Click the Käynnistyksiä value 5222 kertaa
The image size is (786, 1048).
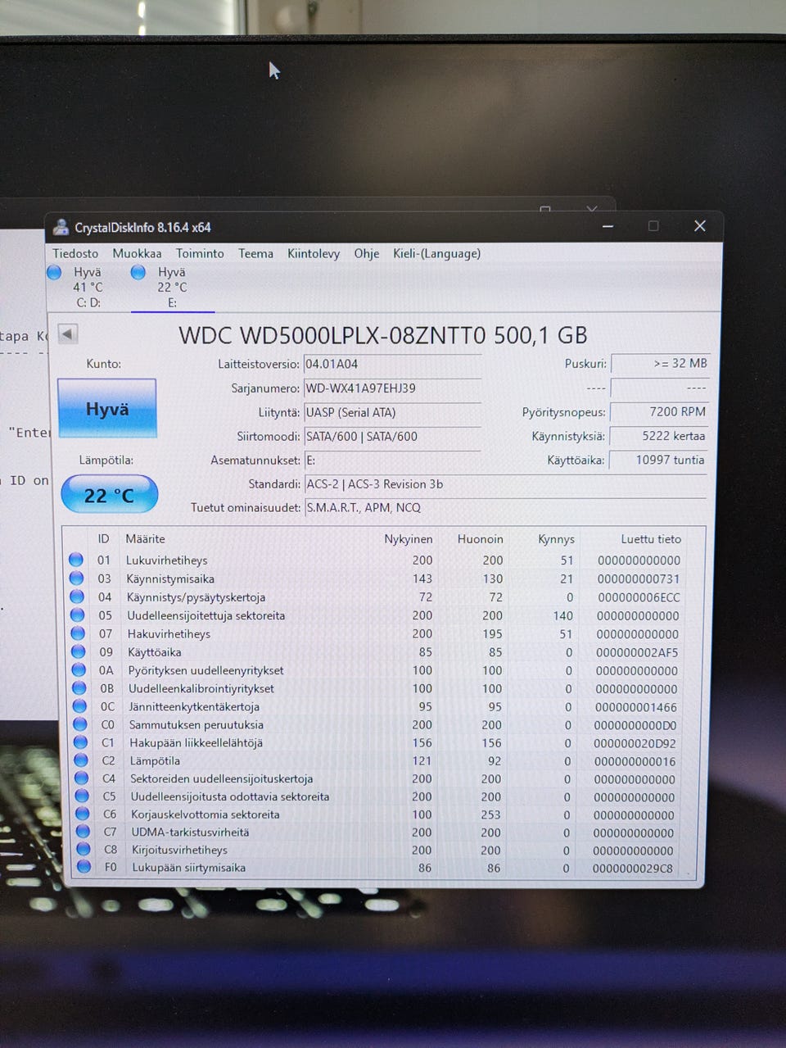(x=659, y=436)
